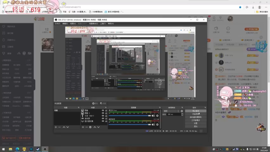Pop out the Scenes dock panel icon
The width and height of the screenshot is (270, 152).
coord(79,107)
